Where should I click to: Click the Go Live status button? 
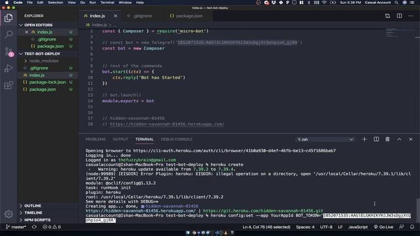(x=383, y=227)
